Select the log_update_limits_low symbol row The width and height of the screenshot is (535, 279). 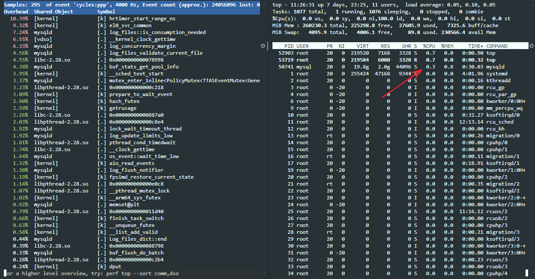[131, 136]
